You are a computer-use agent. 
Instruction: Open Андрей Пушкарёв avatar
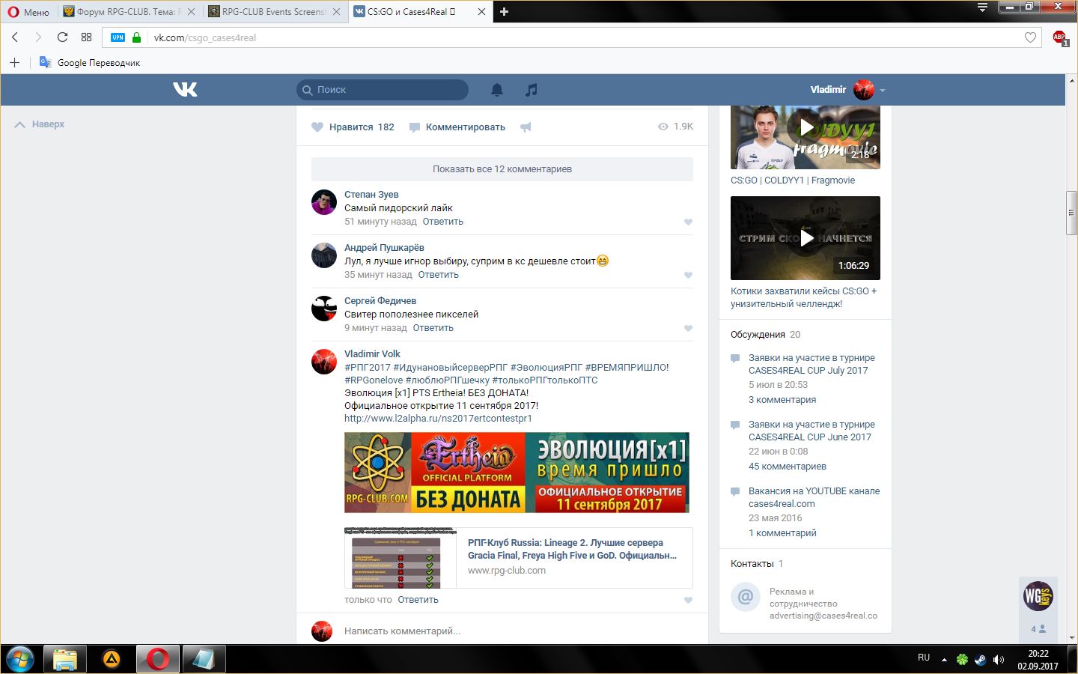tap(324, 255)
